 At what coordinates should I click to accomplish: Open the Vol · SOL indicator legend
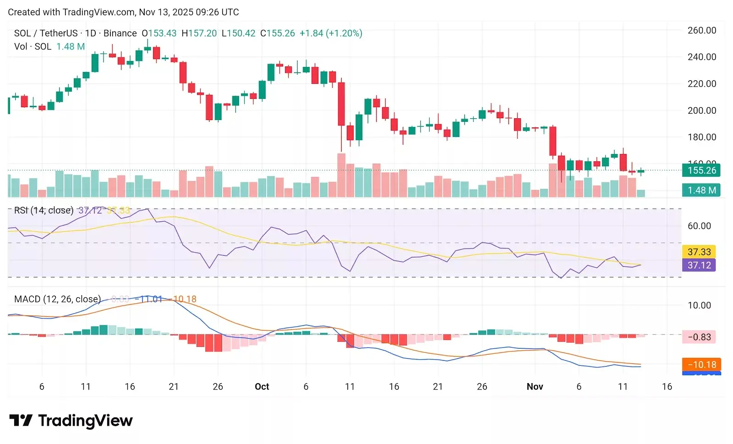(33, 46)
